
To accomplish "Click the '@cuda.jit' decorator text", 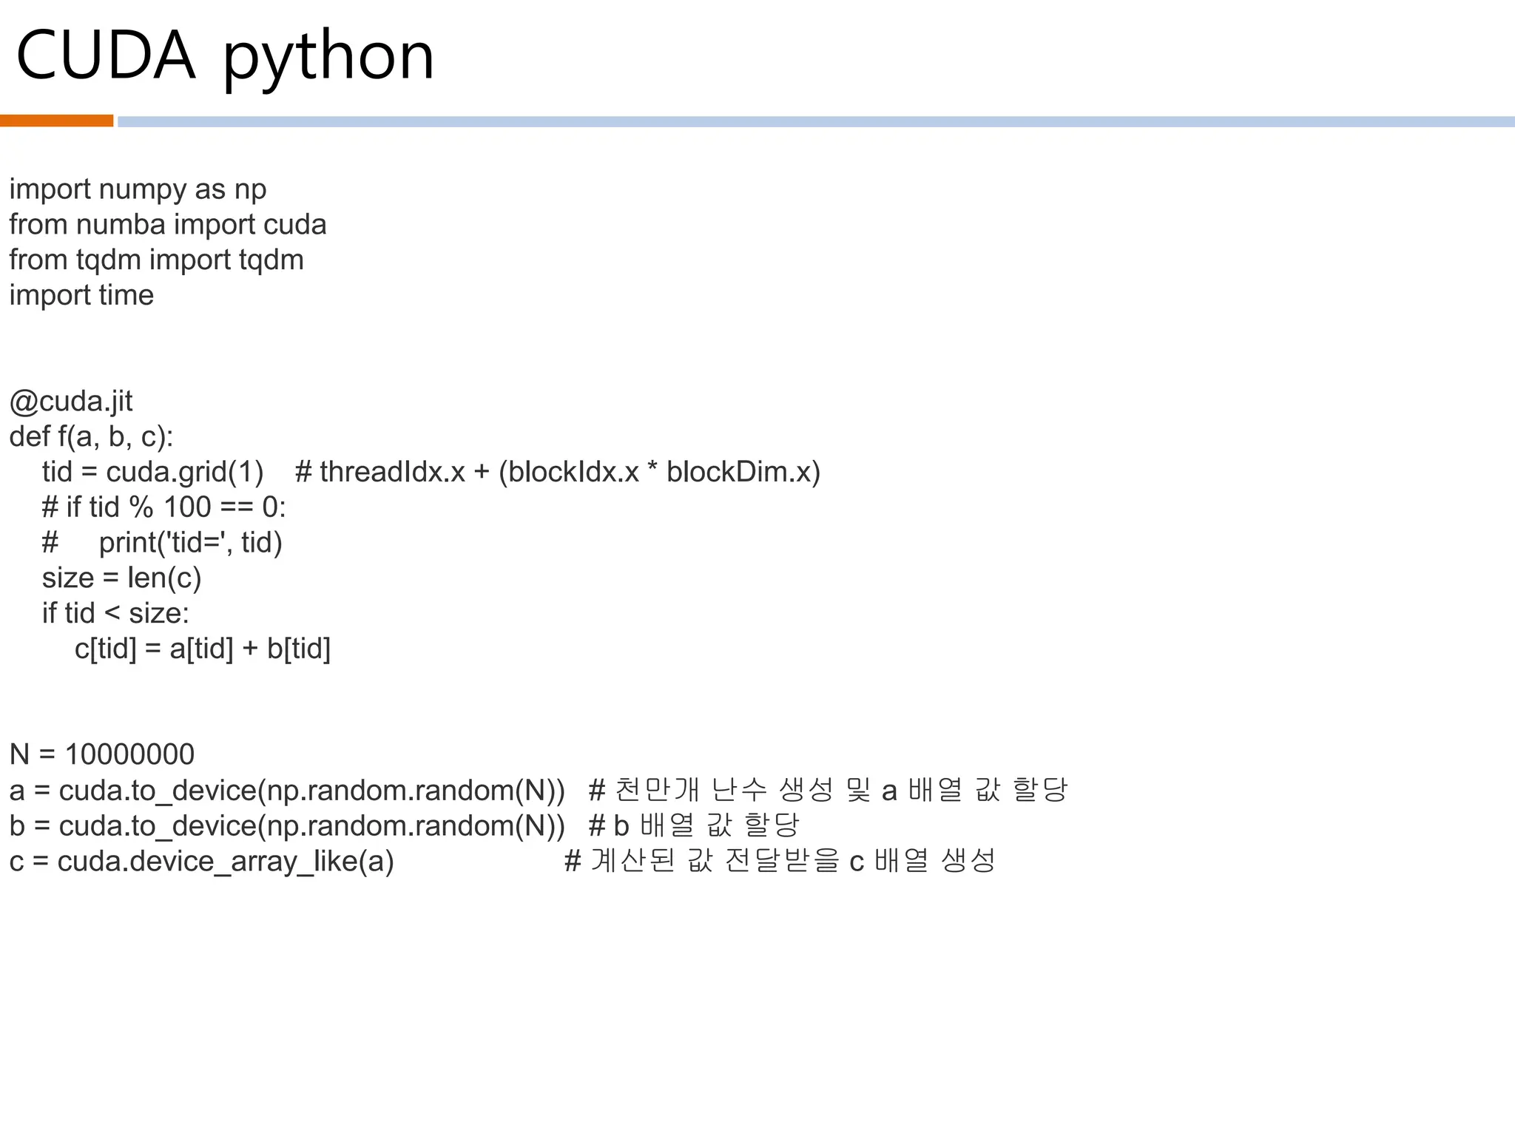I will coord(71,402).
